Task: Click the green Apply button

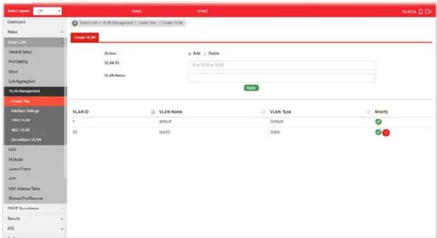Action: [251, 88]
